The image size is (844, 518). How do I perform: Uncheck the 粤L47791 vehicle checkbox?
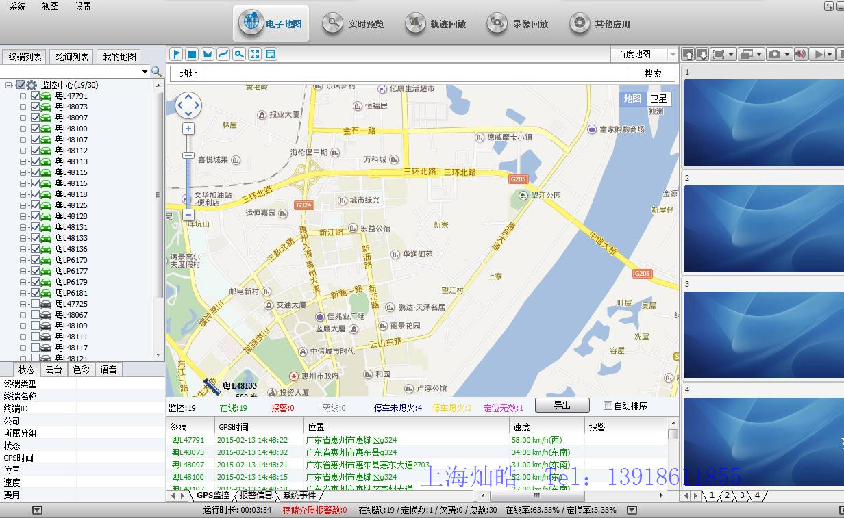[x=36, y=96]
